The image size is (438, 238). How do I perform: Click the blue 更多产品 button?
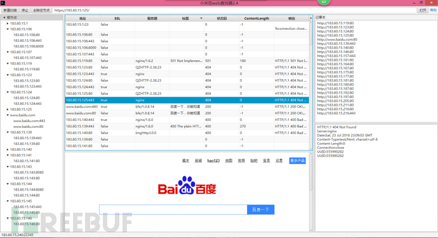[297, 161]
